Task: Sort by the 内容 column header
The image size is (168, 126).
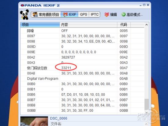Action: click(x=88, y=25)
